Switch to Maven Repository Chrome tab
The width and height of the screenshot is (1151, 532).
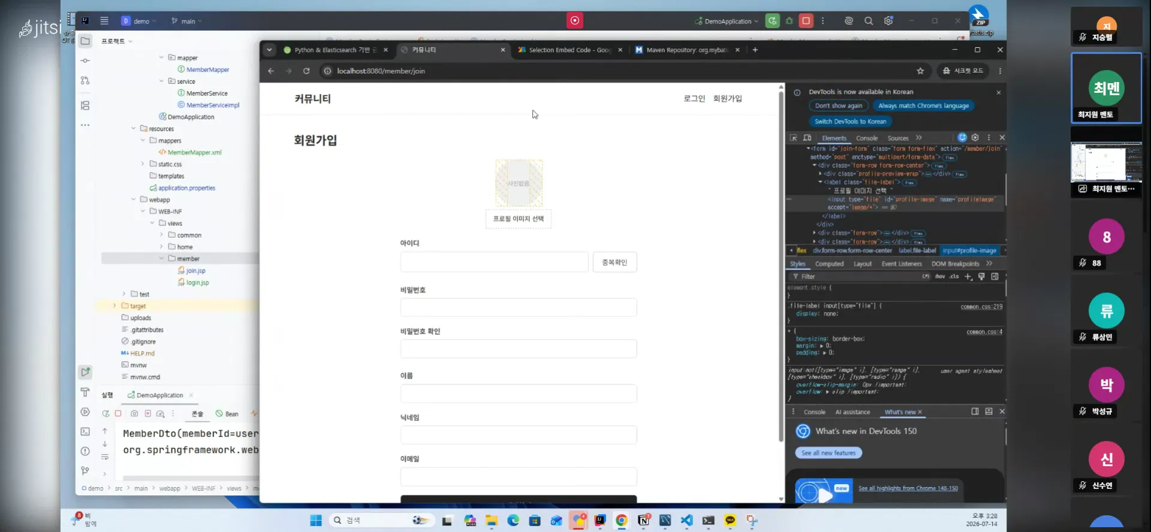pos(687,50)
